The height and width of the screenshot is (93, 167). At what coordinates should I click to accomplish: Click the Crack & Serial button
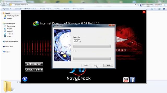[x=34, y=69]
